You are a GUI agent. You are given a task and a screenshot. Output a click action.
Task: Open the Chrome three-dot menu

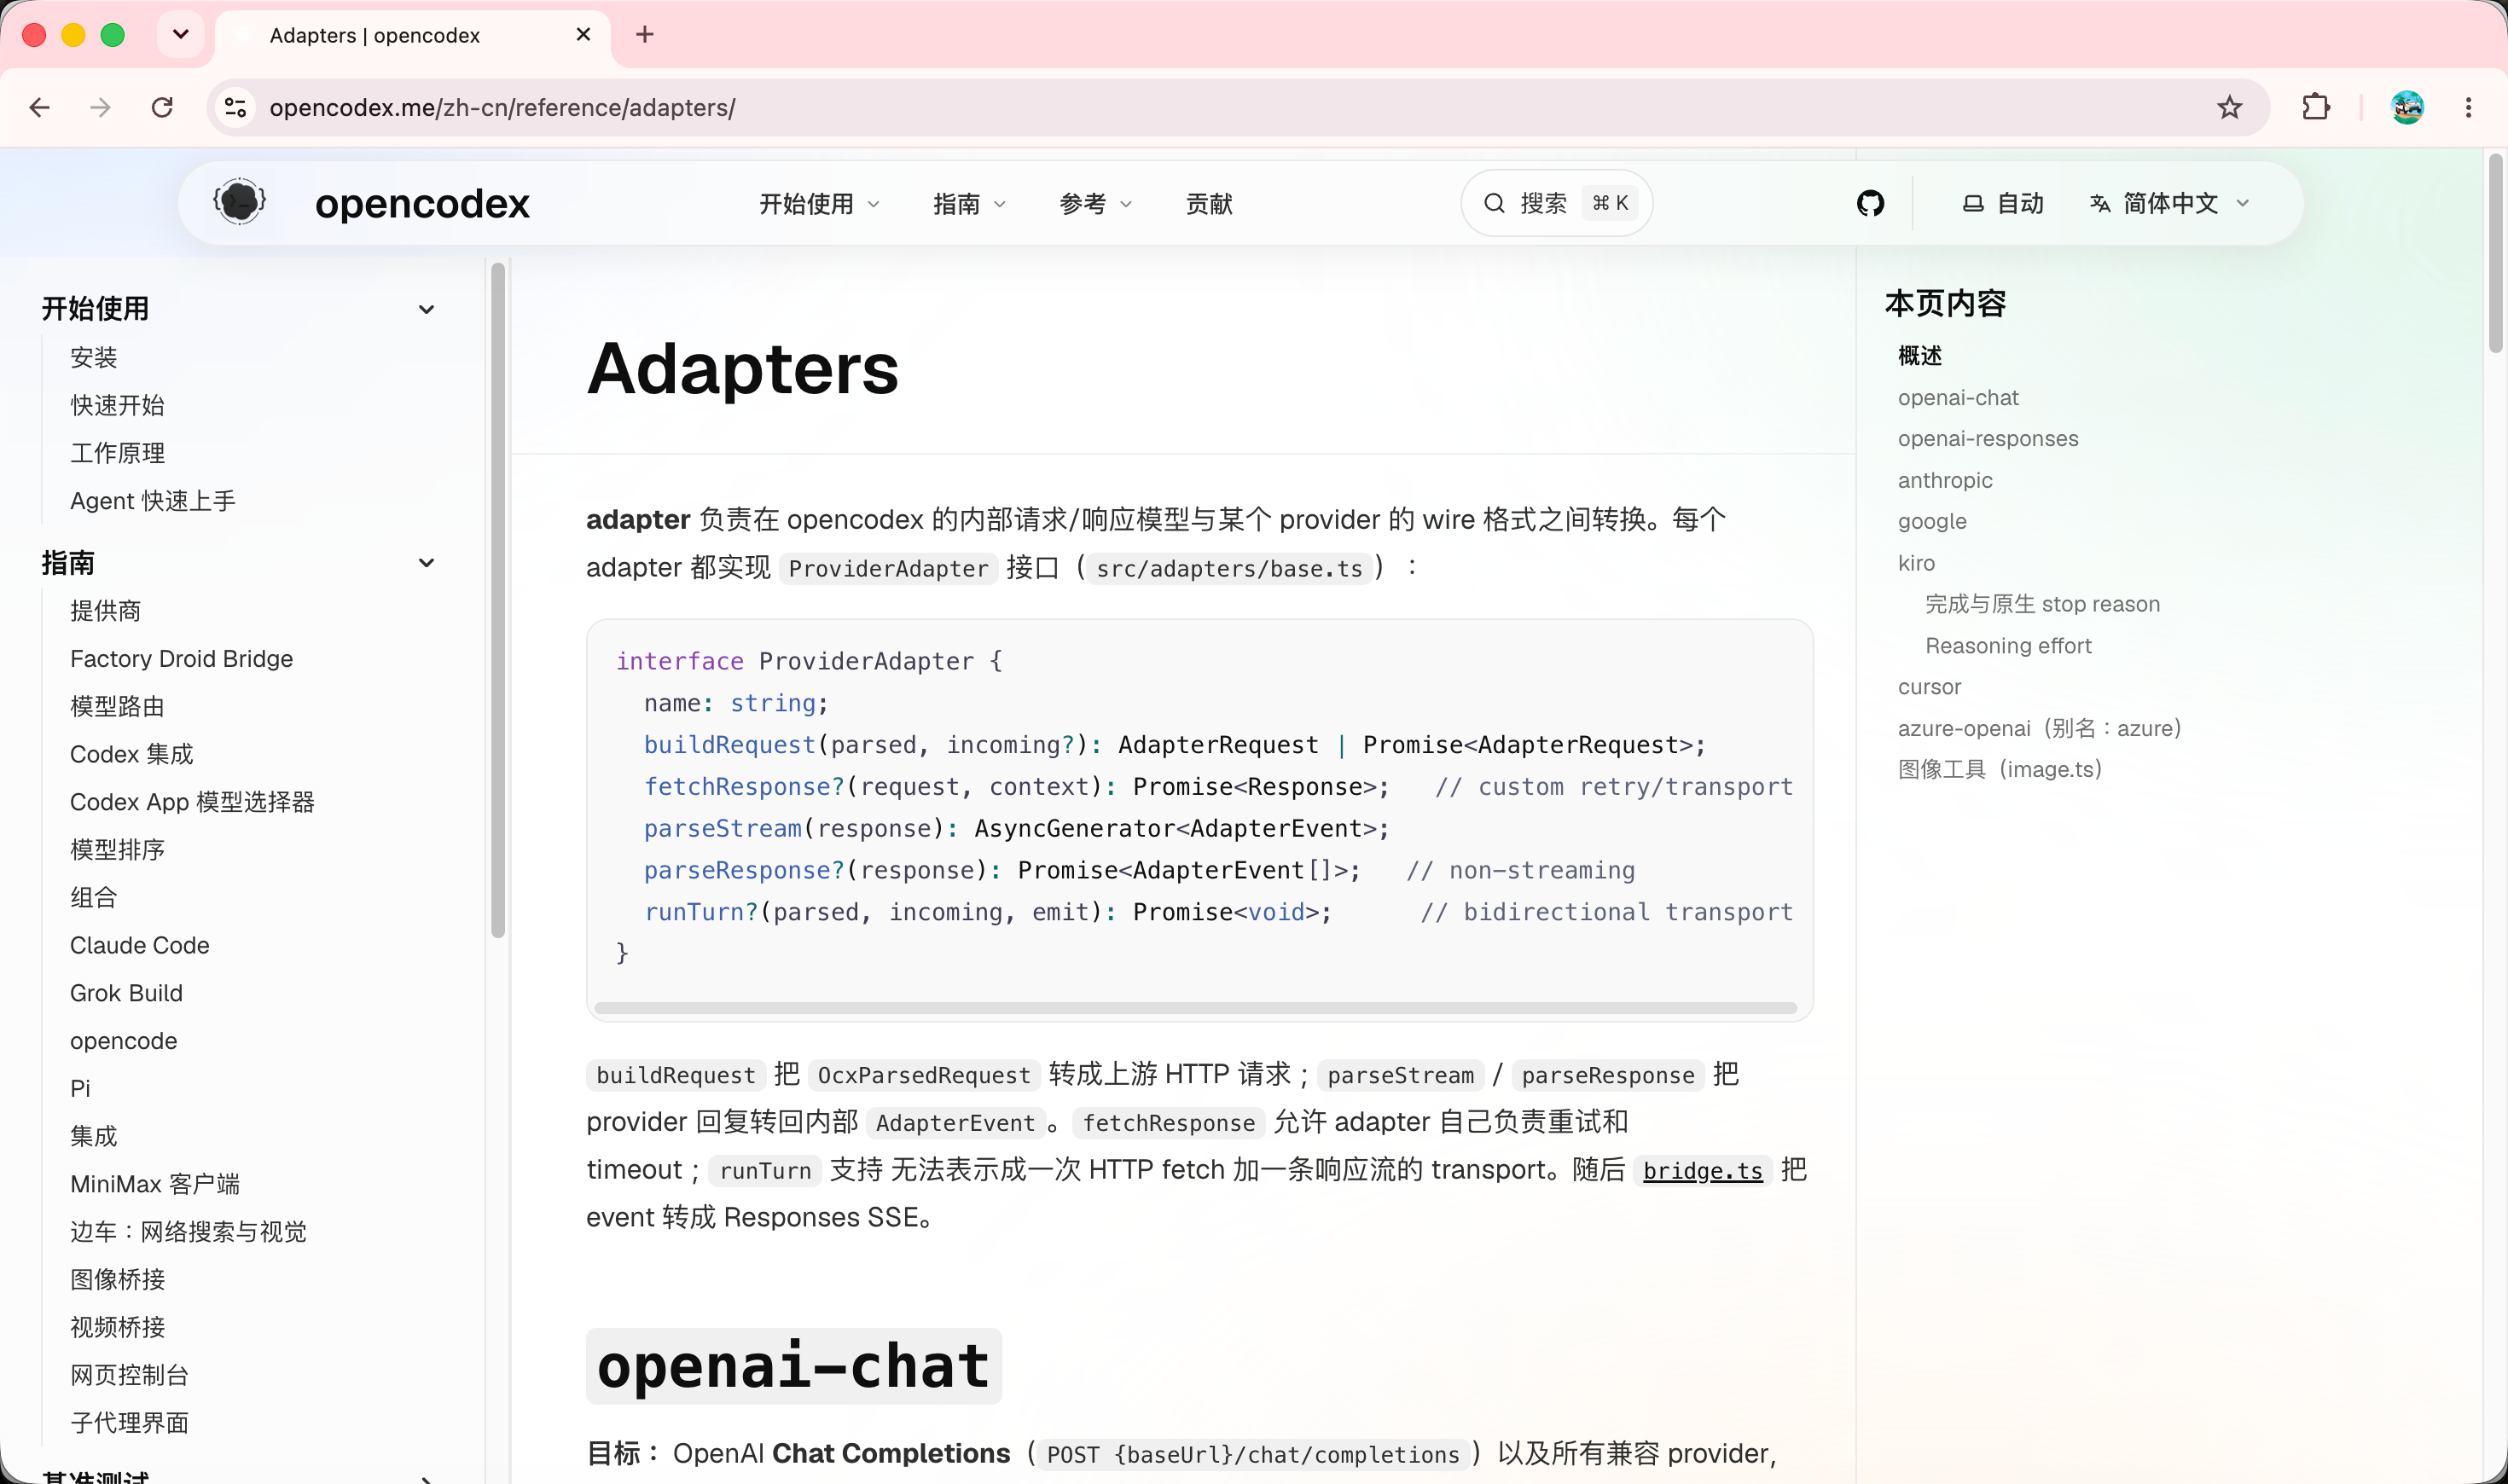pyautogui.click(x=2468, y=107)
